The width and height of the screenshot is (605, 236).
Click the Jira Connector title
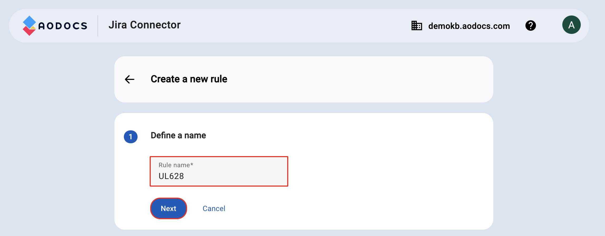144,25
